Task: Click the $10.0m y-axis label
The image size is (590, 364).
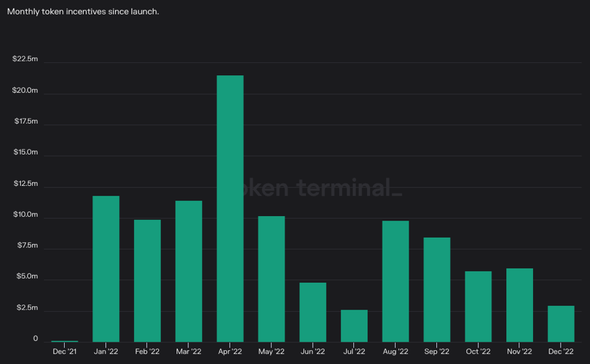Action: pos(25,215)
